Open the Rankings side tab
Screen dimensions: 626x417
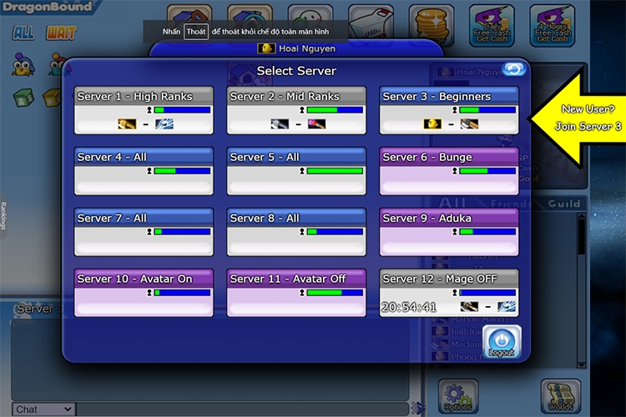tap(3, 216)
